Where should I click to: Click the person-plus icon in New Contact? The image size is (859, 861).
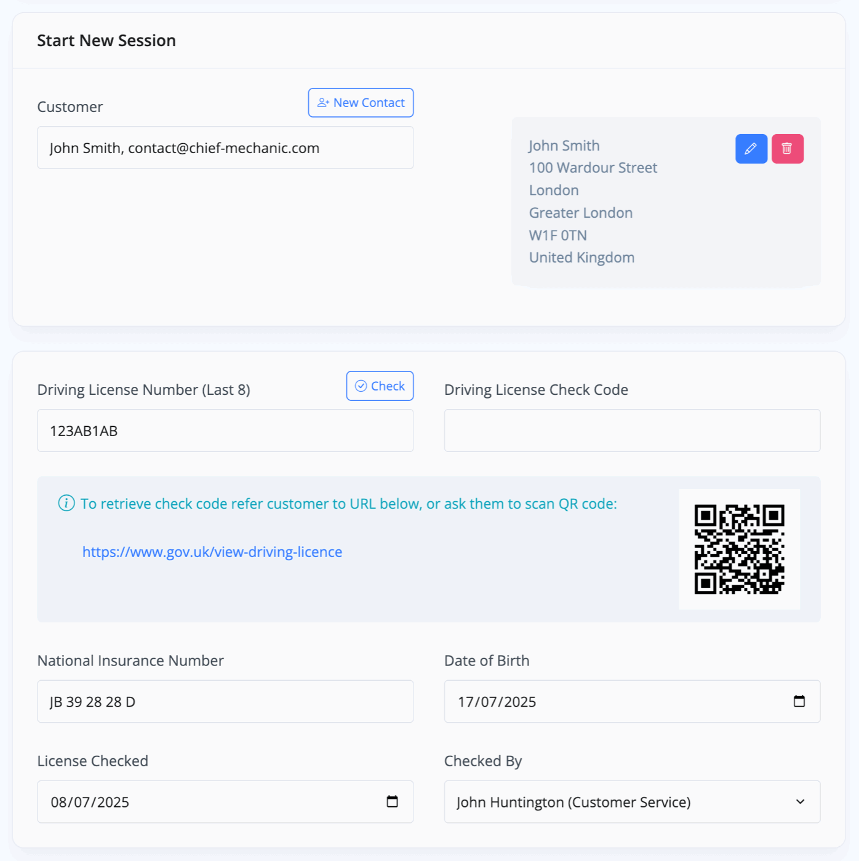[x=323, y=103]
